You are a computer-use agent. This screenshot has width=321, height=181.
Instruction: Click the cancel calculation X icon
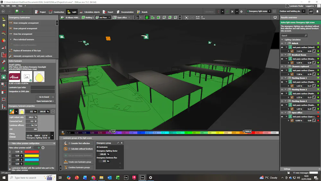[232, 12]
